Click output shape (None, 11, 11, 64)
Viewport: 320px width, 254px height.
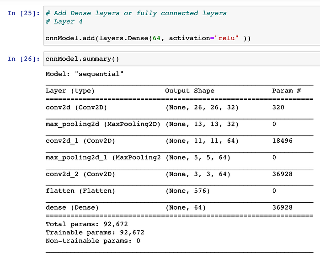tap(202, 141)
